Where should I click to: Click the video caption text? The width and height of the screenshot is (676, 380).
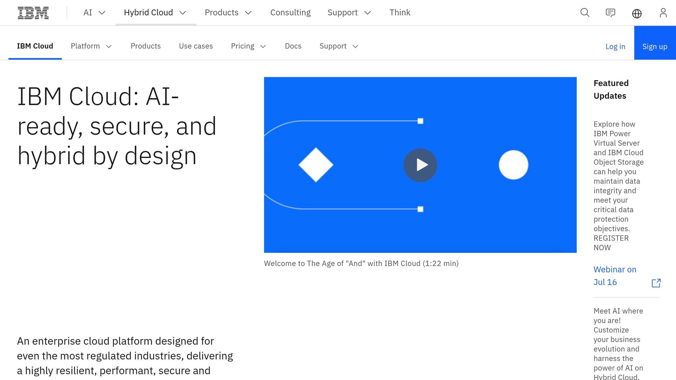point(361,264)
